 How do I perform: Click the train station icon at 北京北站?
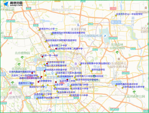click(x=52, y=73)
